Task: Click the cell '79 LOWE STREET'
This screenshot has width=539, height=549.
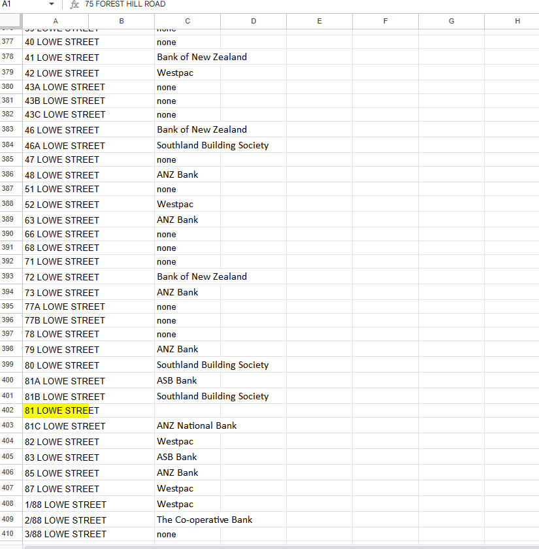Action: (56, 349)
